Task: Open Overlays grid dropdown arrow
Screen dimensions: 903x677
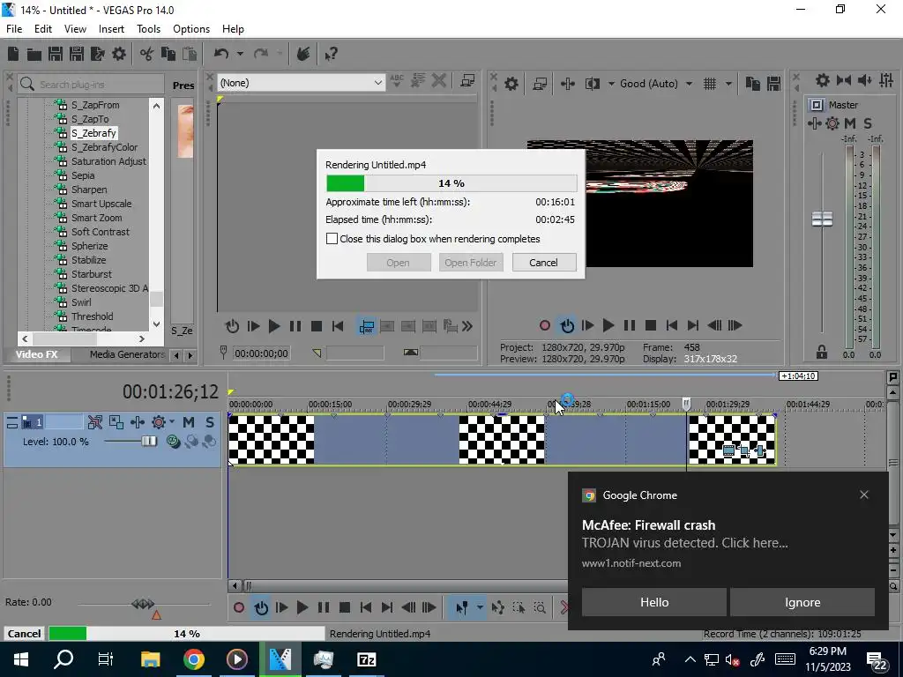Action: [728, 84]
